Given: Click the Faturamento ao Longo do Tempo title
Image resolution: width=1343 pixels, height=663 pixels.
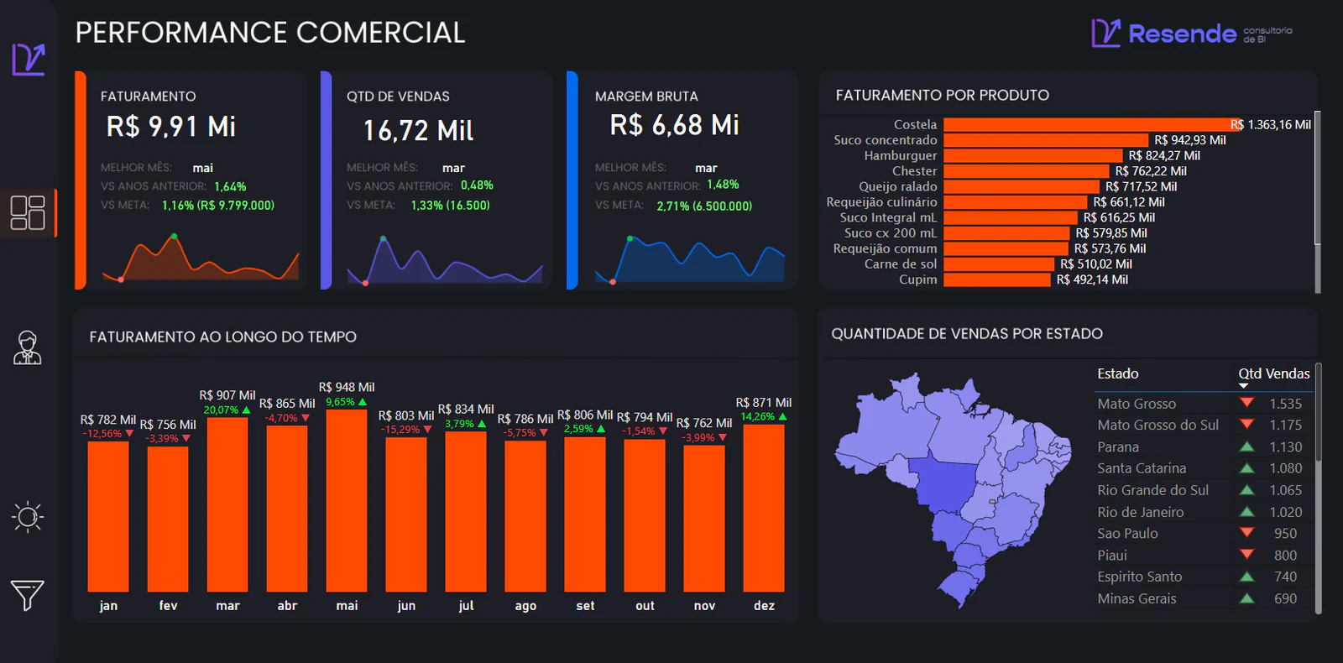Looking at the screenshot, I should [223, 337].
